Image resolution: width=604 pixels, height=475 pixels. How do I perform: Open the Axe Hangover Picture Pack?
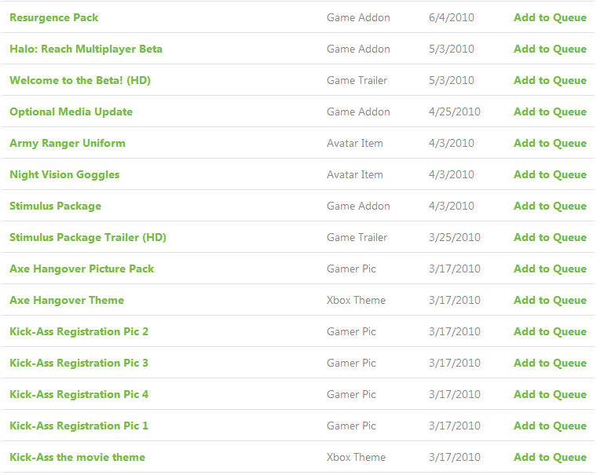[x=82, y=269]
